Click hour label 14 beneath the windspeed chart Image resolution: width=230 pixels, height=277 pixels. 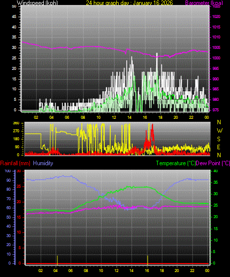(130, 117)
